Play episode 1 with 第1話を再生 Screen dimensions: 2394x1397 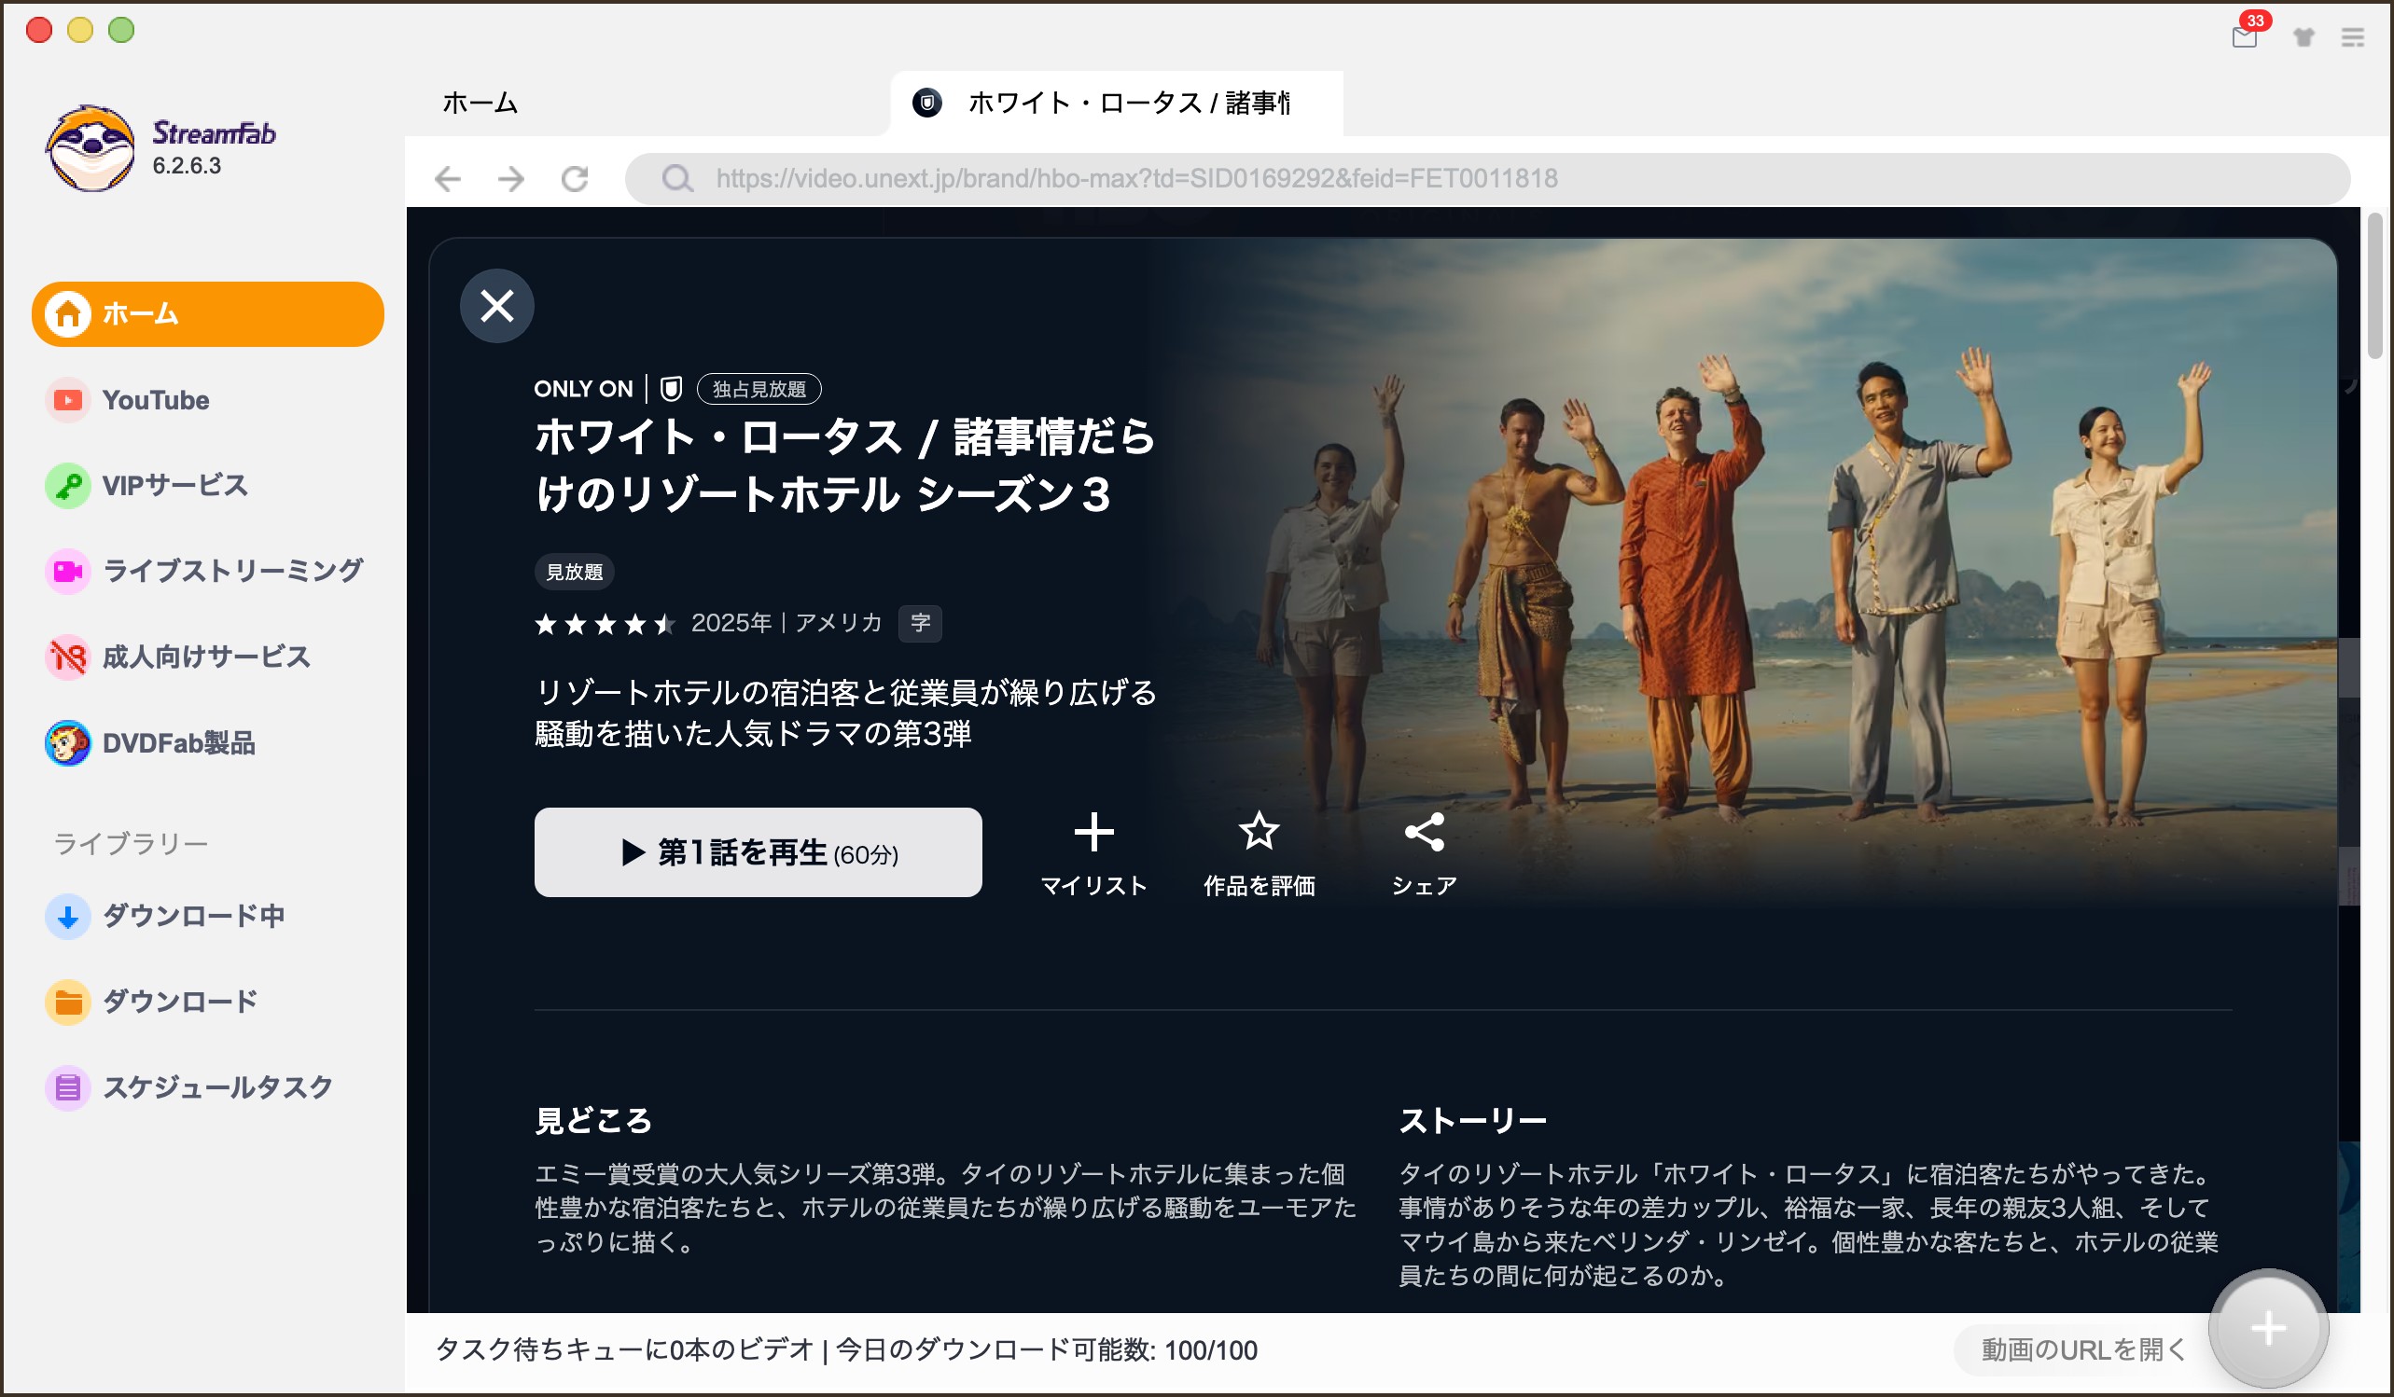coord(758,851)
